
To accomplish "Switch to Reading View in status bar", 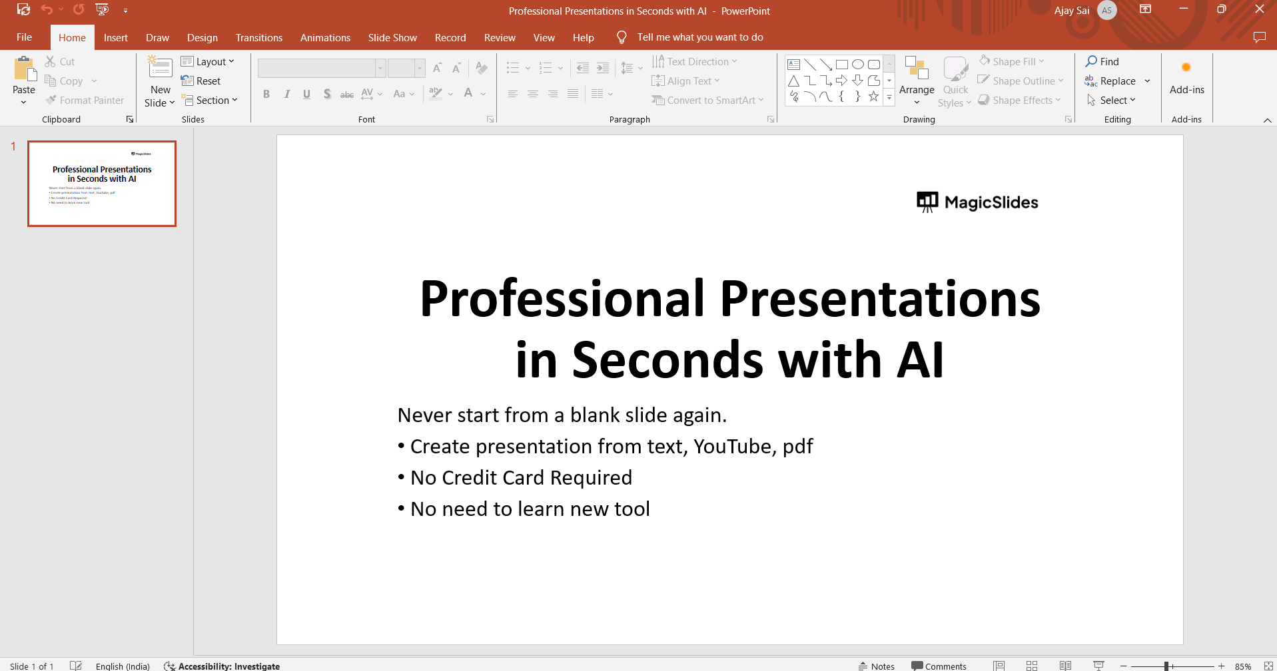I will [1065, 666].
